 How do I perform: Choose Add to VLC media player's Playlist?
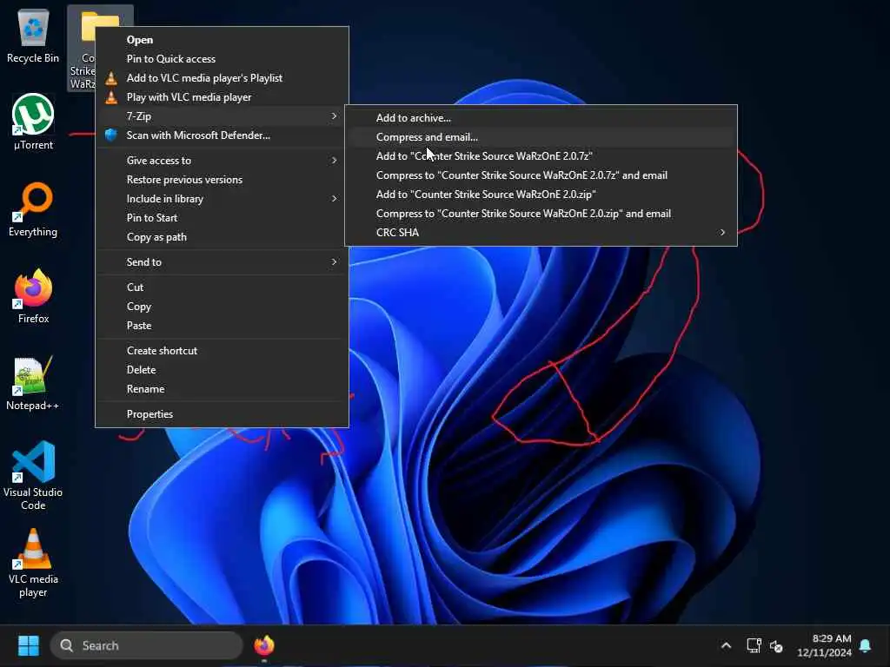[222, 77]
